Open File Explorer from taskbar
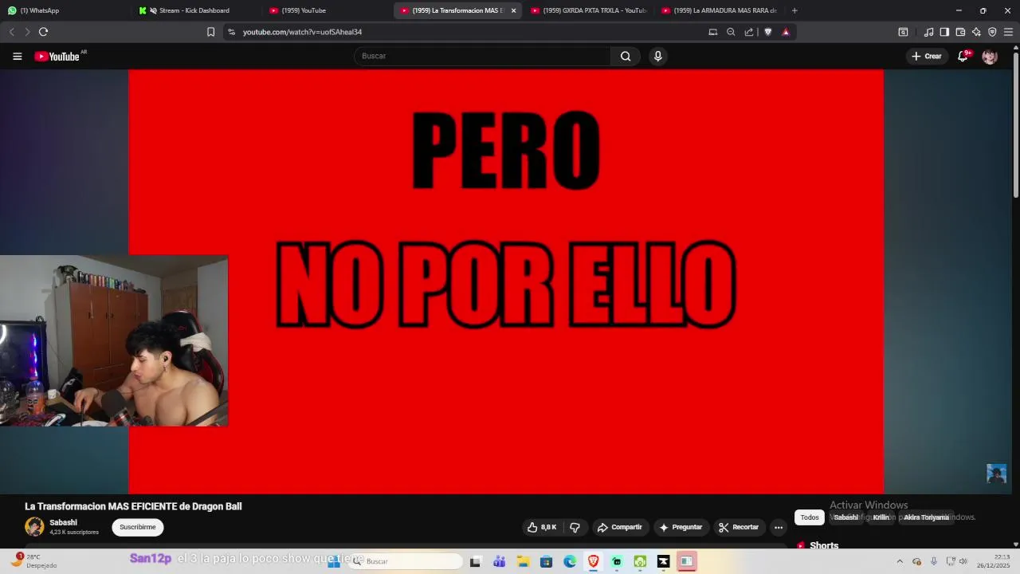The image size is (1020, 574). click(x=523, y=561)
